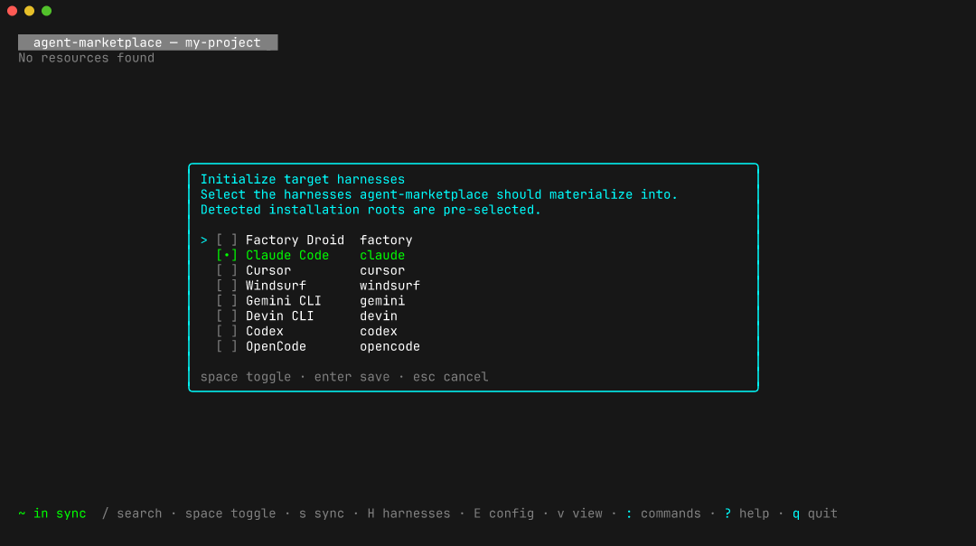Image resolution: width=976 pixels, height=546 pixels.
Task: Click the 'devin' identifier text
Action: [379, 316]
